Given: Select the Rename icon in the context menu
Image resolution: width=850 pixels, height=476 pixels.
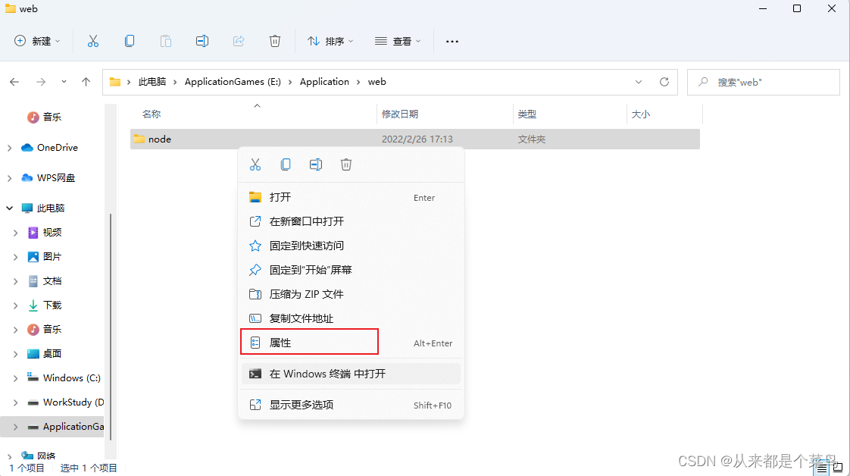Looking at the screenshot, I should point(316,164).
